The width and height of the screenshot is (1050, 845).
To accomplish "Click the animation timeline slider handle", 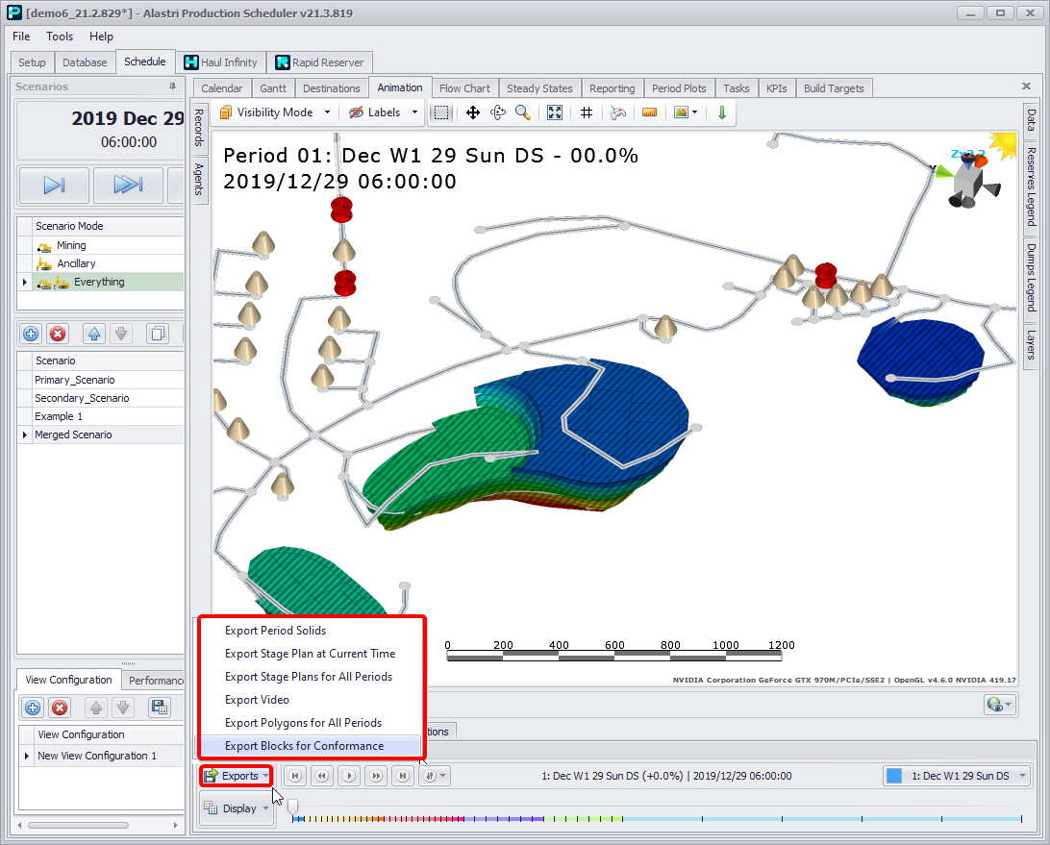I will click(292, 806).
